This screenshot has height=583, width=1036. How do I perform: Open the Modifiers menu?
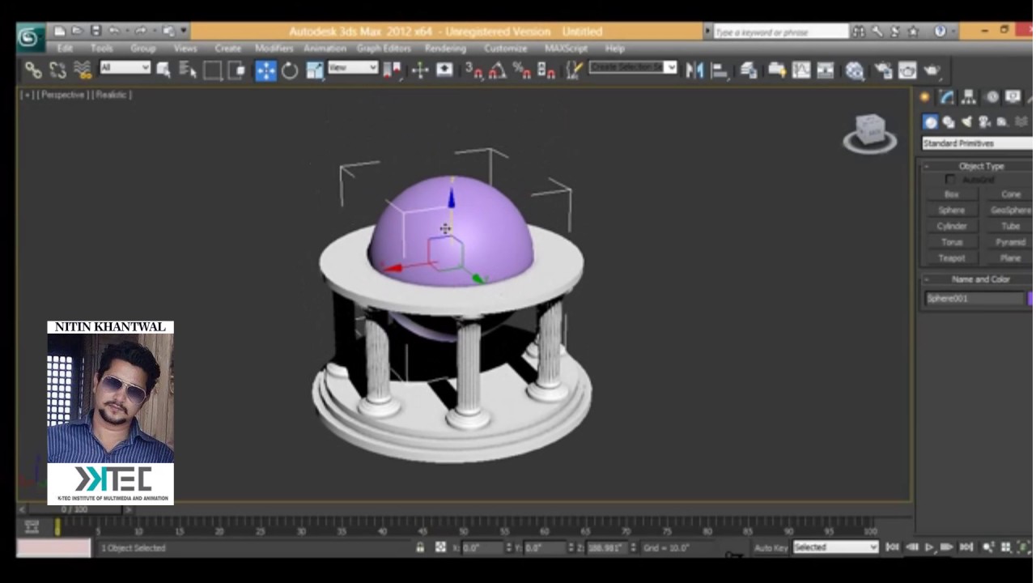274,49
